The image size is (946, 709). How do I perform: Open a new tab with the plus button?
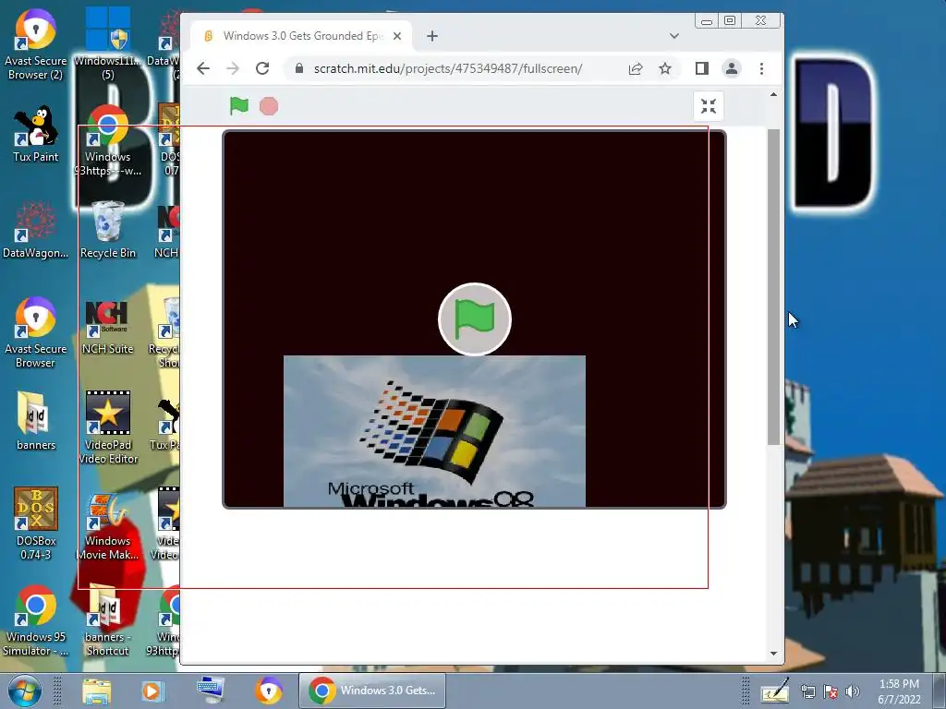point(432,36)
